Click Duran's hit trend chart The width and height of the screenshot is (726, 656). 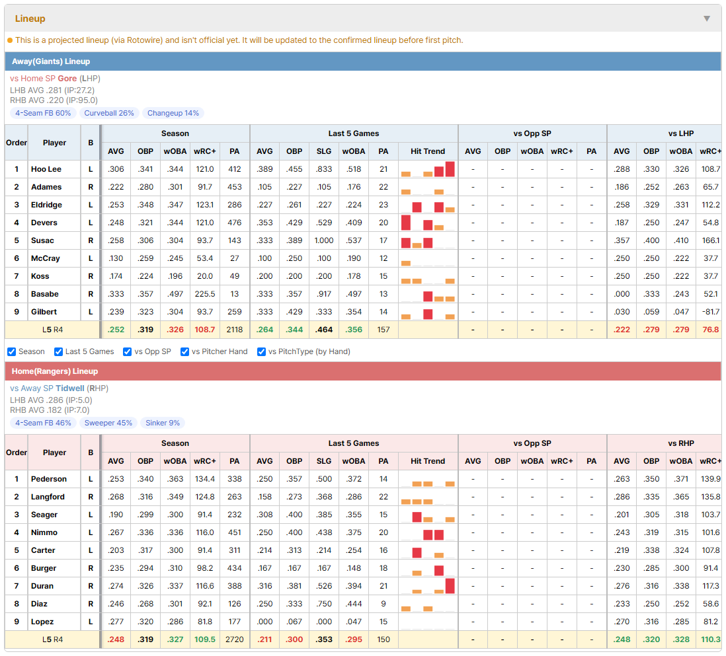[x=428, y=586]
